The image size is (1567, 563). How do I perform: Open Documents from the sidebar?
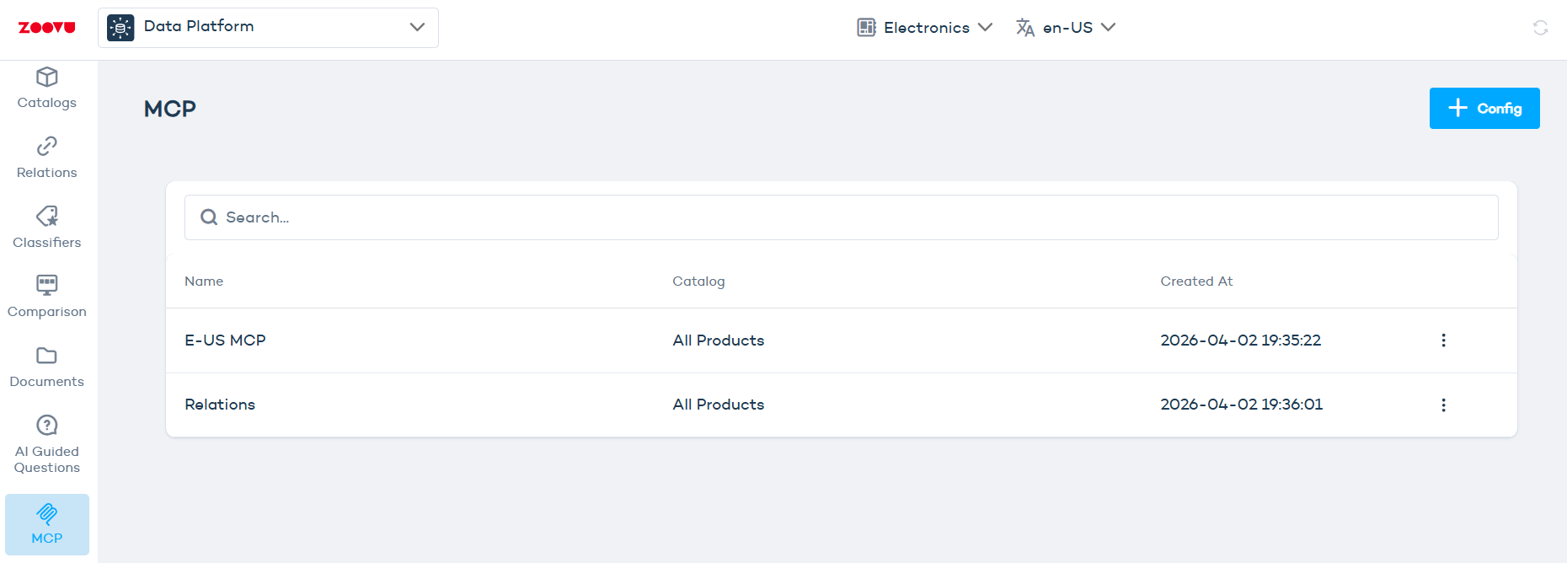click(47, 367)
